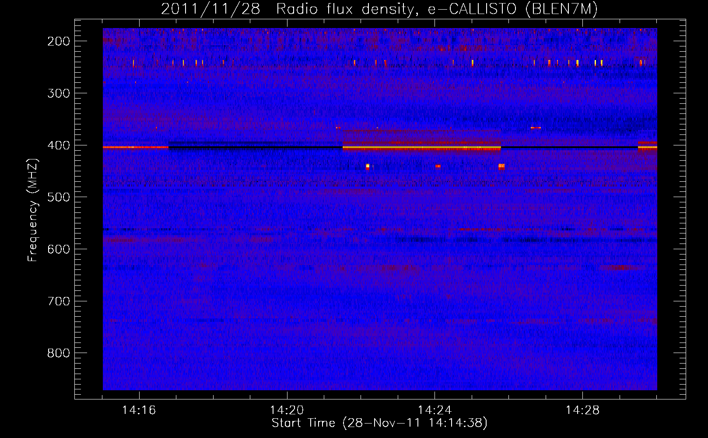708x438 pixels.
Task: Select the 700 frequency tick label
Action: 59,301
